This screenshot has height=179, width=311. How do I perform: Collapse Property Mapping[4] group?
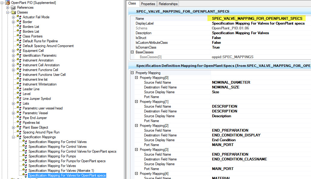[x=137, y=174]
